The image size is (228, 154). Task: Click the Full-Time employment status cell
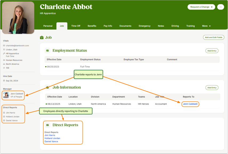tap(85, 67)
